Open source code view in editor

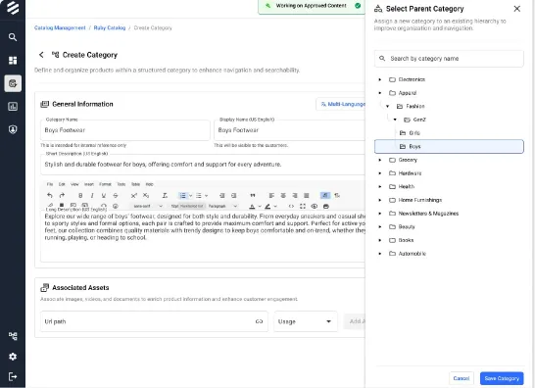291,206
